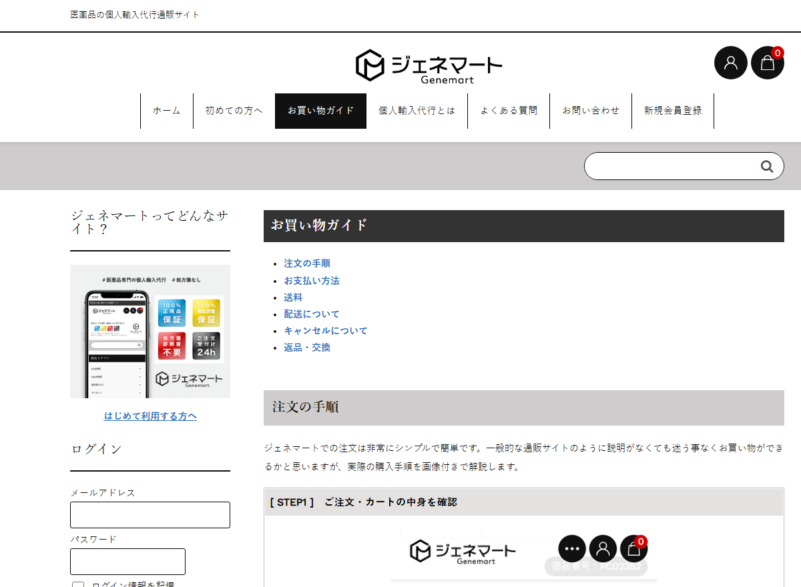Open よくある質問 menu item
This screenshot has width=801, height=587.
click(509, 111)
